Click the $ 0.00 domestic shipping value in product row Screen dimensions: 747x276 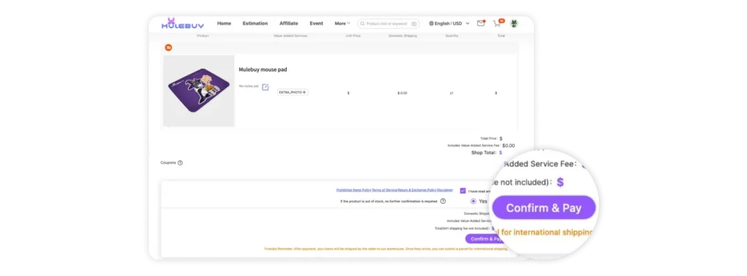point(402,93)
